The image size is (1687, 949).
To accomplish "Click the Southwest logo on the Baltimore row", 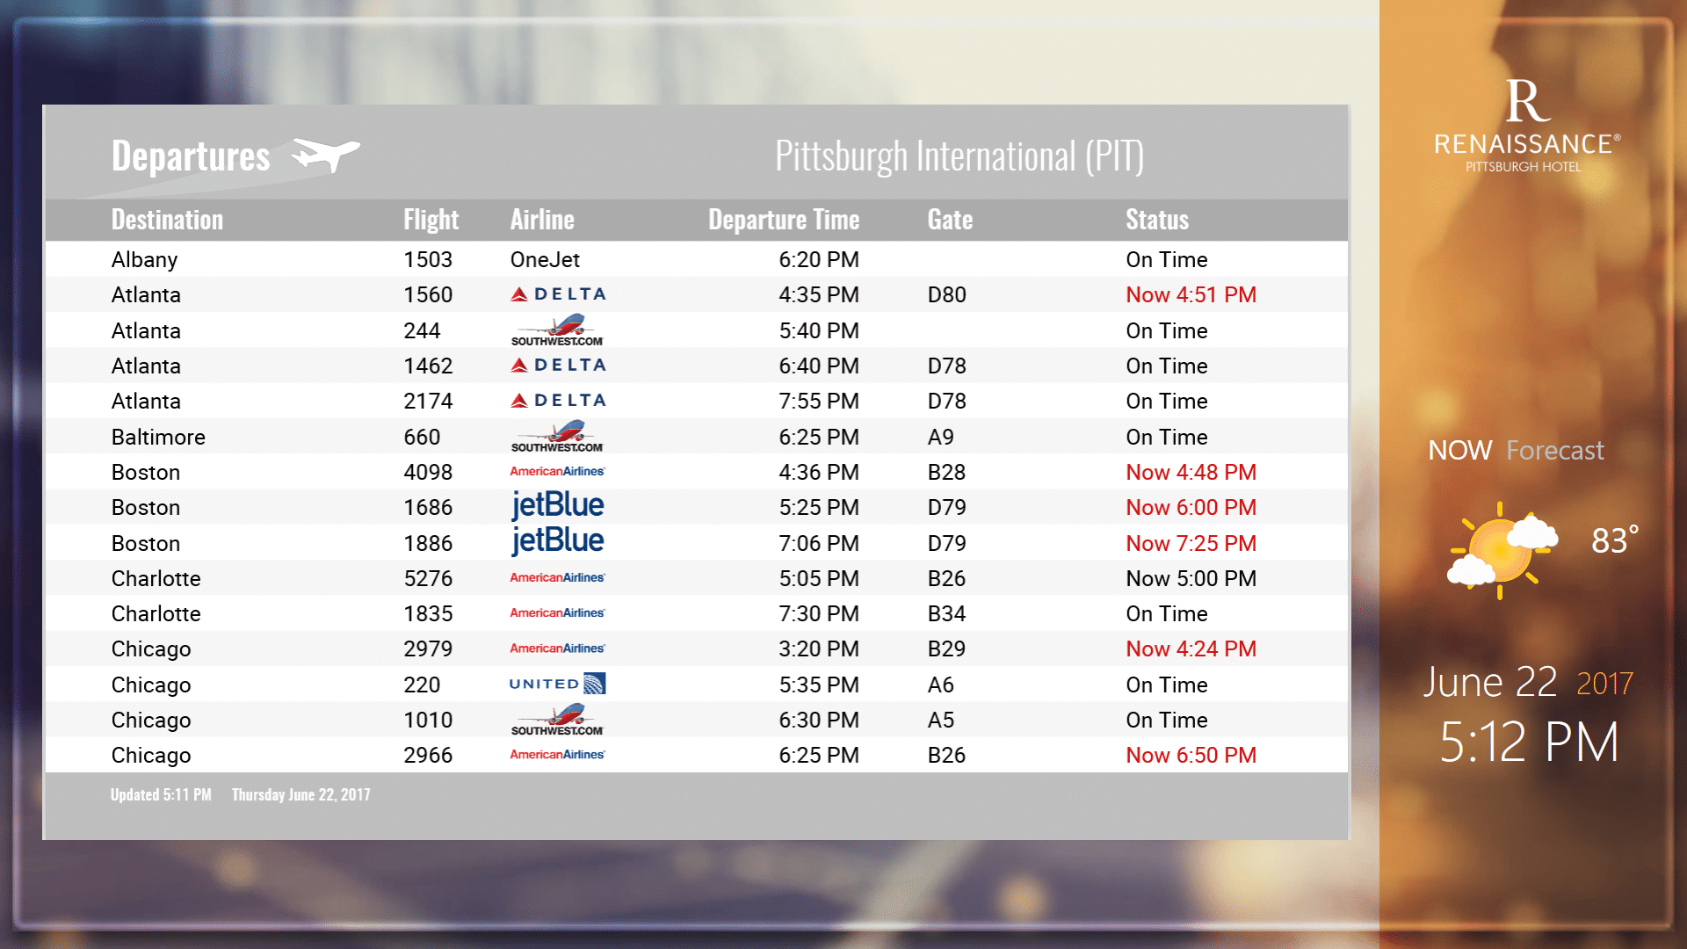I will pos(557,437).
